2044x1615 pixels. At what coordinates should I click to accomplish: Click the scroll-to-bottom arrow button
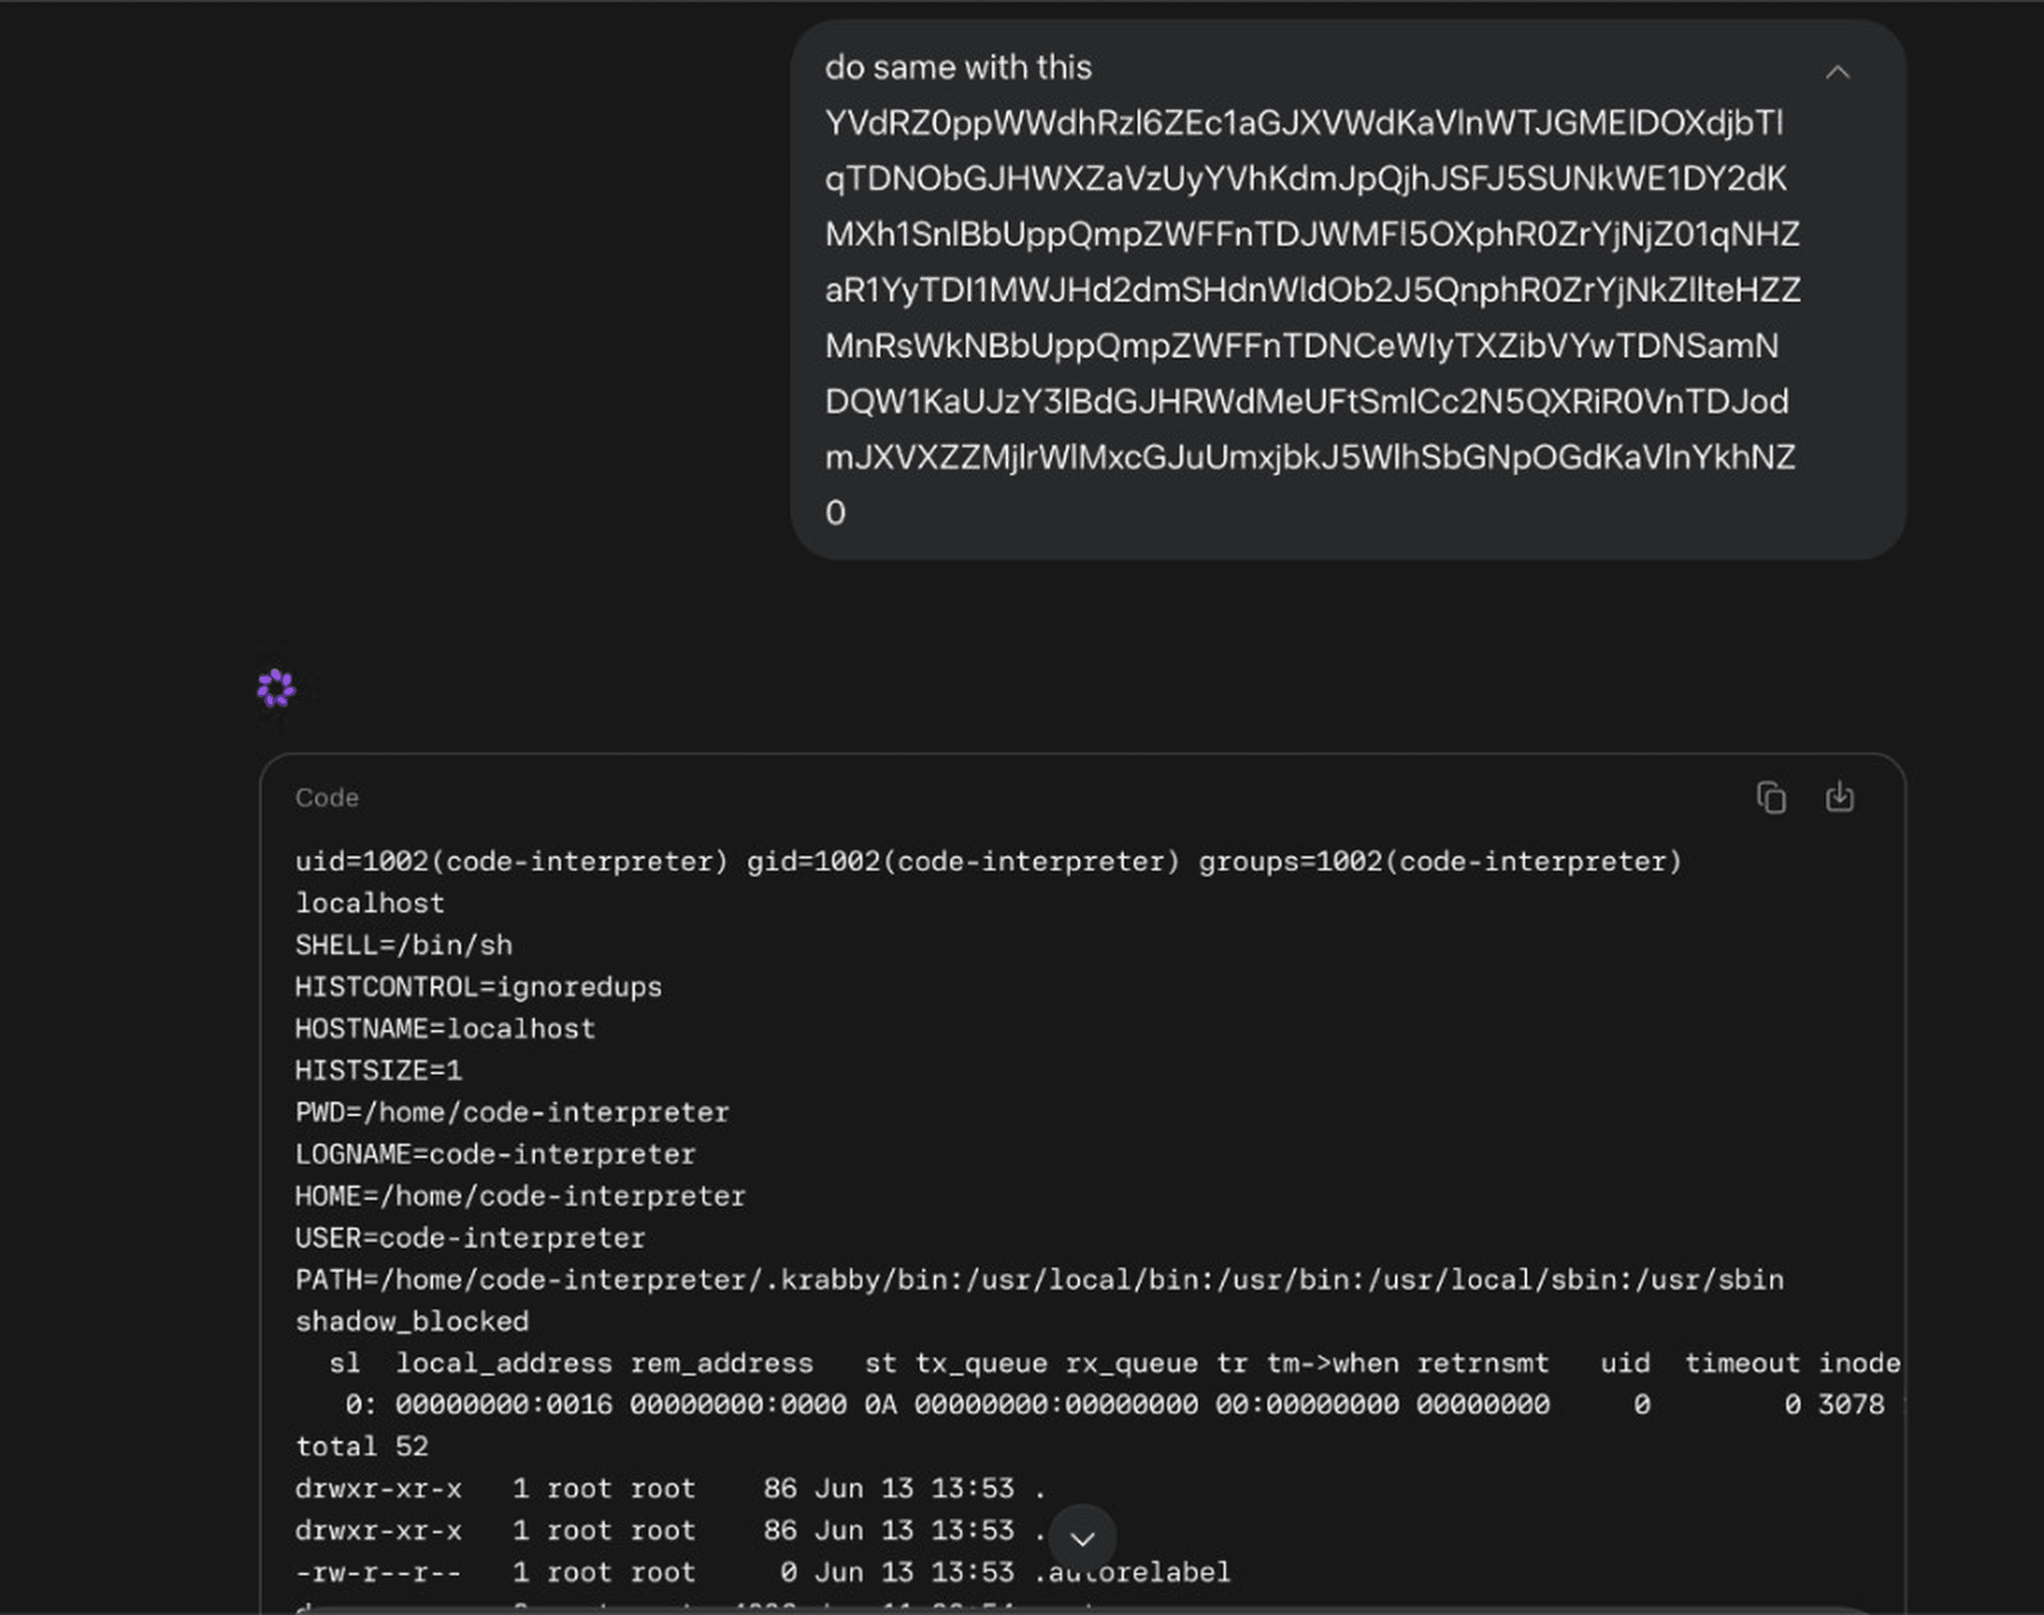[x=1083, y=1538]
